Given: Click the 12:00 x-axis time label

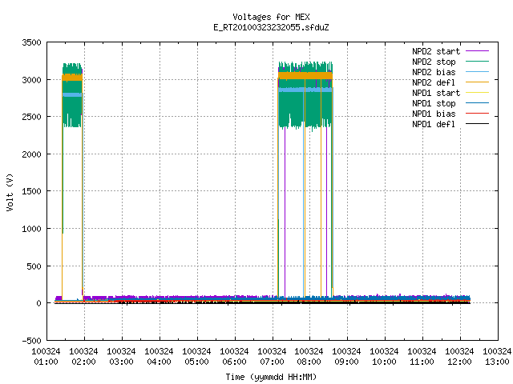Looking at the screenshot, I should click(x=459, y=362).
